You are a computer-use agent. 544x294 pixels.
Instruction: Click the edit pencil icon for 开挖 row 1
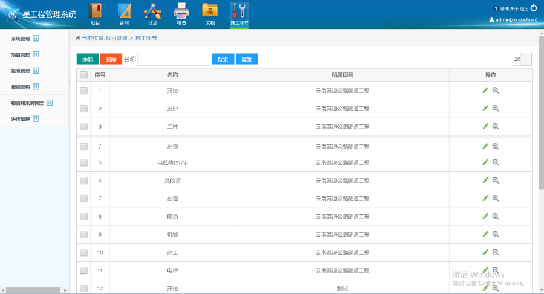(485, 91)
